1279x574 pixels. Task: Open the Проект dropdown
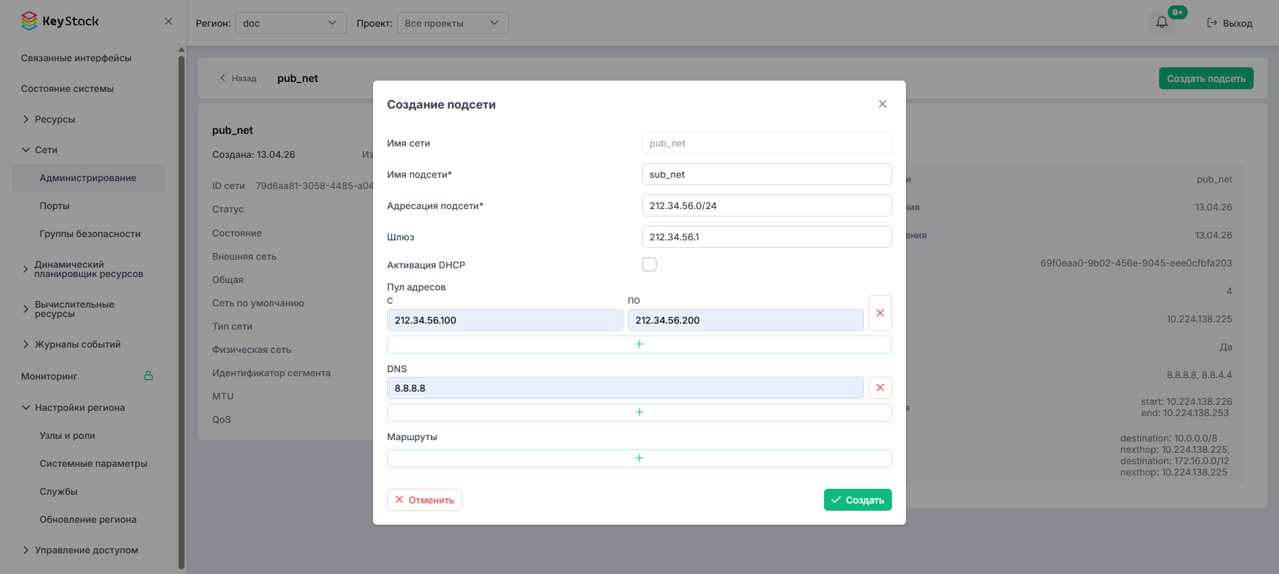point(453,23)
